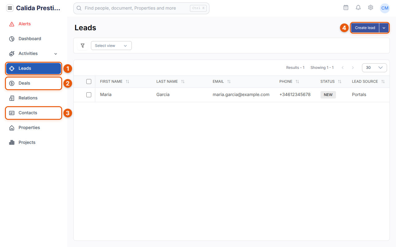Click maria.garcia@example.com email cell
396x247 pixels.
pos(241,94)
